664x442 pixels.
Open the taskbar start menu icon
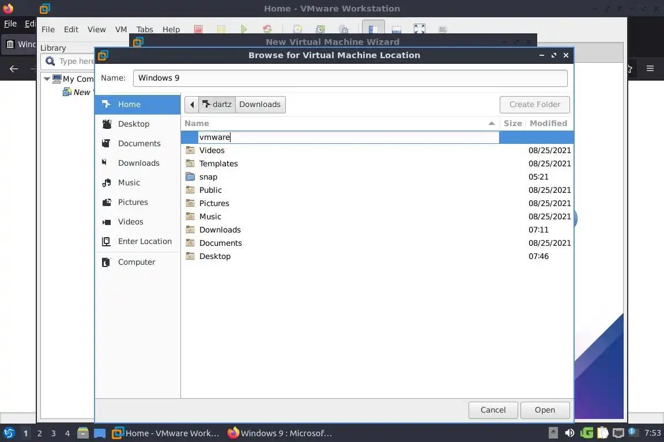point(9,433)
